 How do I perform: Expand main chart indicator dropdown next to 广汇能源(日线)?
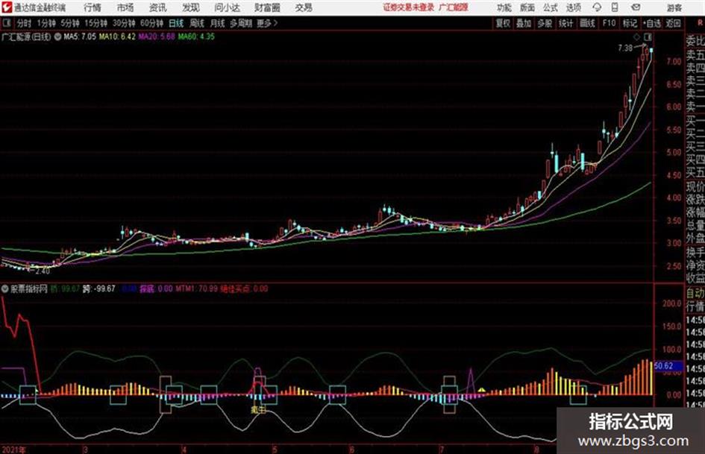[x=57, y=37]
